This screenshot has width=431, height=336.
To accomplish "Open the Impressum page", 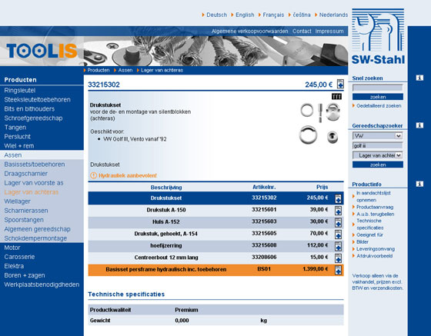I will (x=329, y=32).
